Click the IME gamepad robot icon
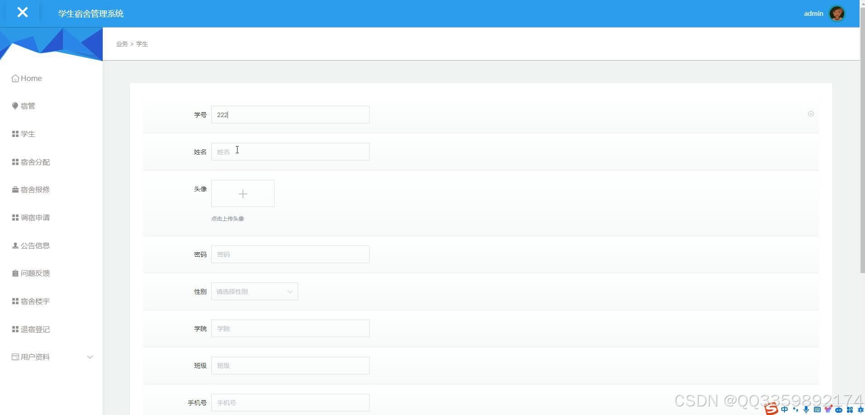 (x=839, y=410)
